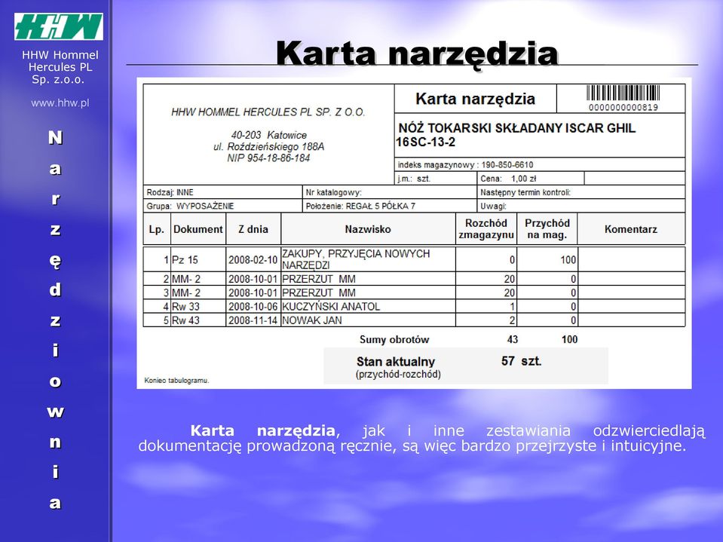This screenshot has width=723, height=542.
Task: Click company name 'HHW HOMMEL HERCULES PL SP. Z O.O.'
Action: 268,112
